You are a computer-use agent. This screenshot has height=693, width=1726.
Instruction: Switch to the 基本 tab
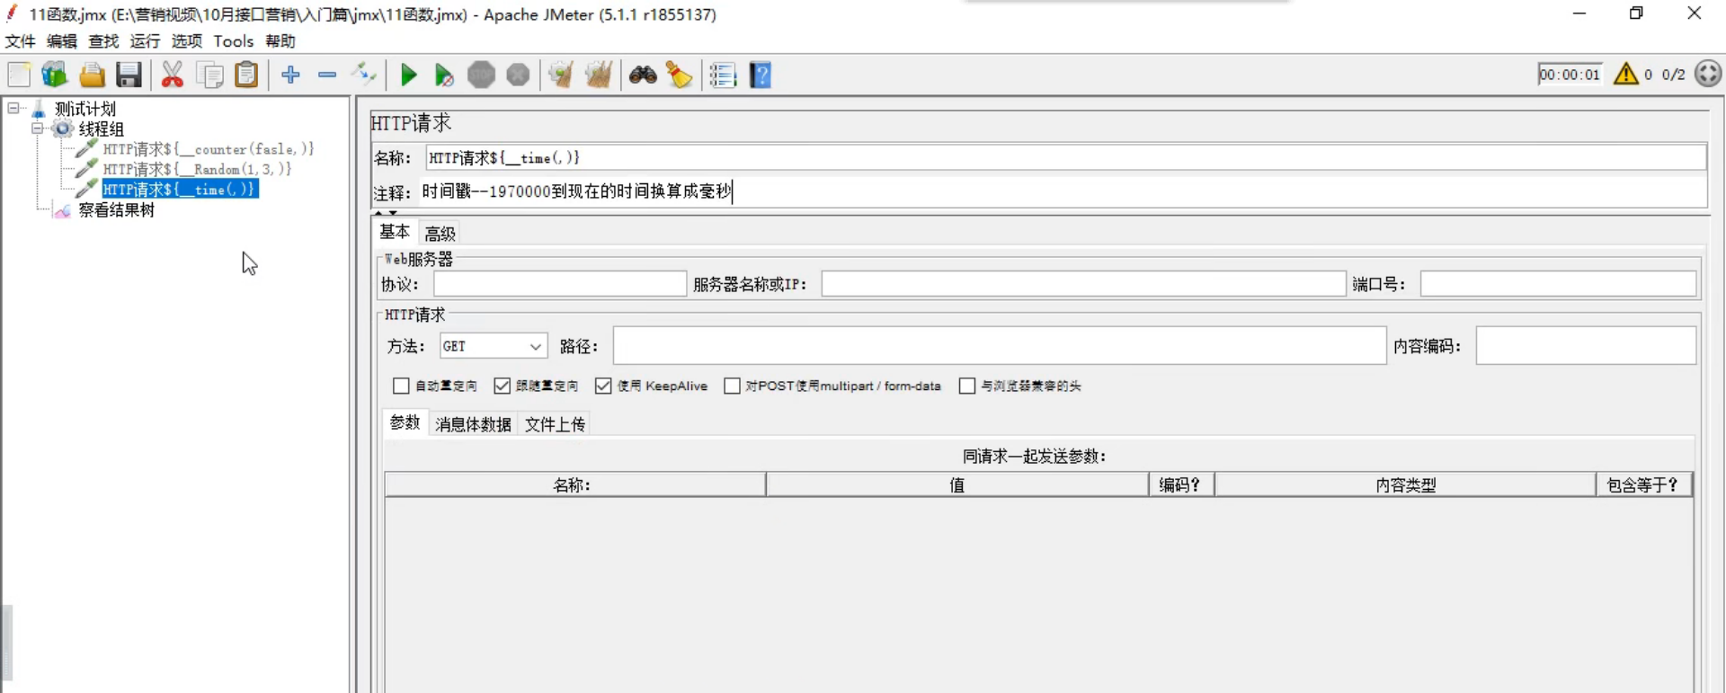395,232
